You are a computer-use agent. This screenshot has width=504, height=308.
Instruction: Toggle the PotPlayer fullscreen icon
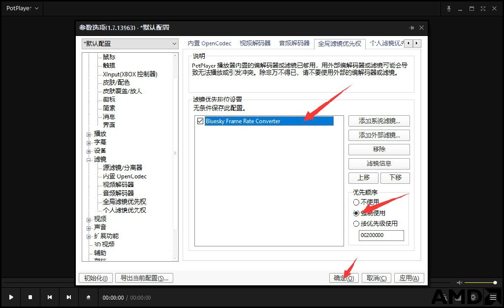pyautogui.click(x=483, y=9)
